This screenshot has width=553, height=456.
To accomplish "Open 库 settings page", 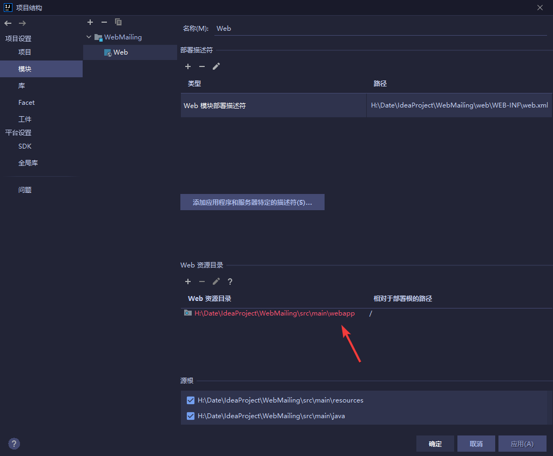I will coord(22,85).
